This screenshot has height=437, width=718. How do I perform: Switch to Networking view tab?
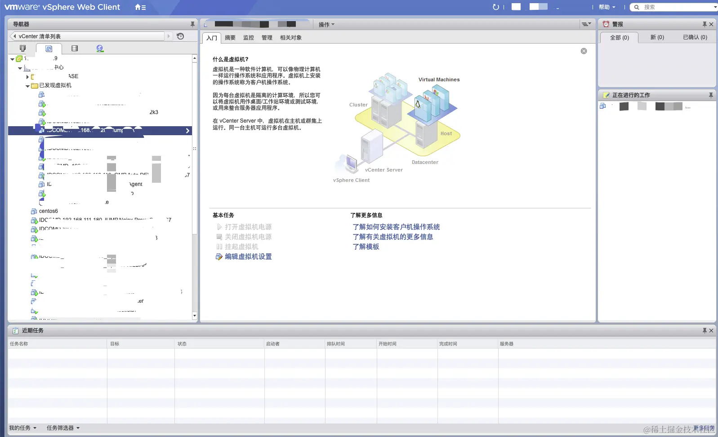[x=100, y=49]
